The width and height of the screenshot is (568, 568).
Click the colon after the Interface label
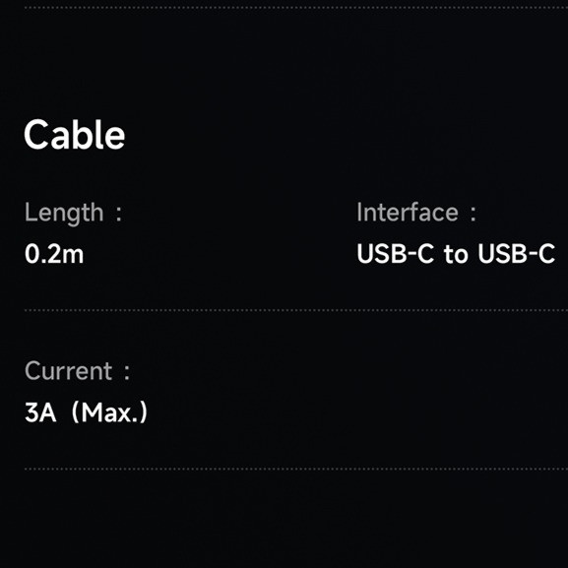tap(473, 214)
